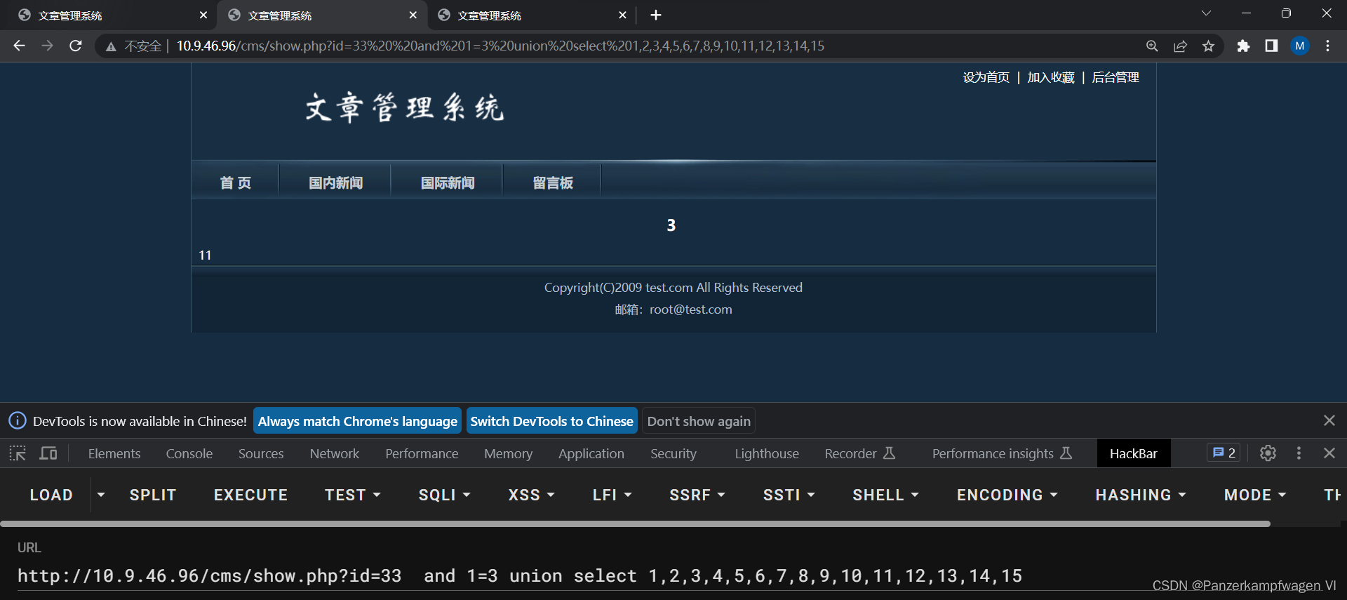Expand the SQLI dropdown
Screen dimensions: 1347x600
coord(444,495)
